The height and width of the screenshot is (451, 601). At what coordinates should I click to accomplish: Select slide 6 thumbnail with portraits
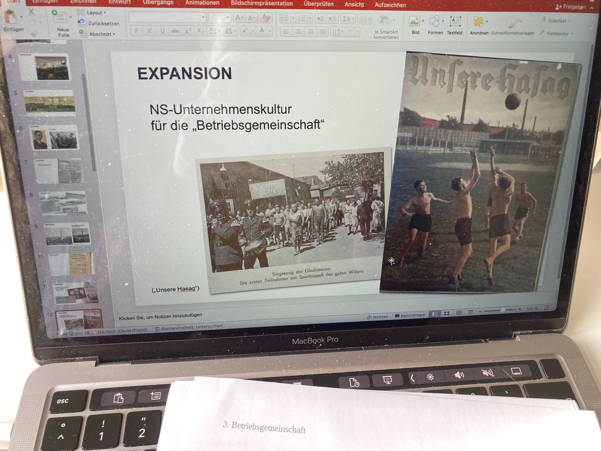55,138
